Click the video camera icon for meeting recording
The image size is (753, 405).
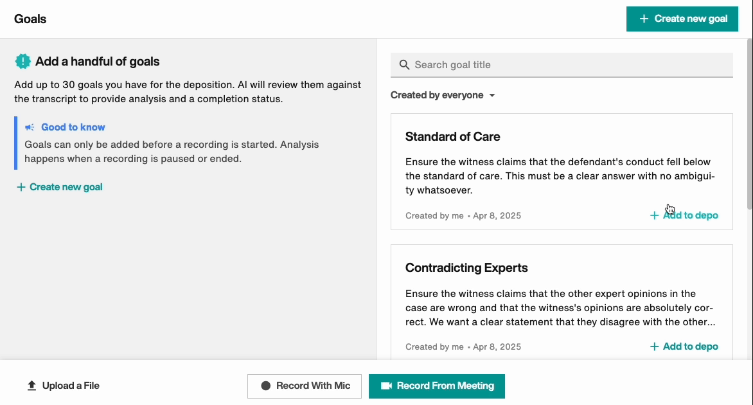[x=386, y=386]
